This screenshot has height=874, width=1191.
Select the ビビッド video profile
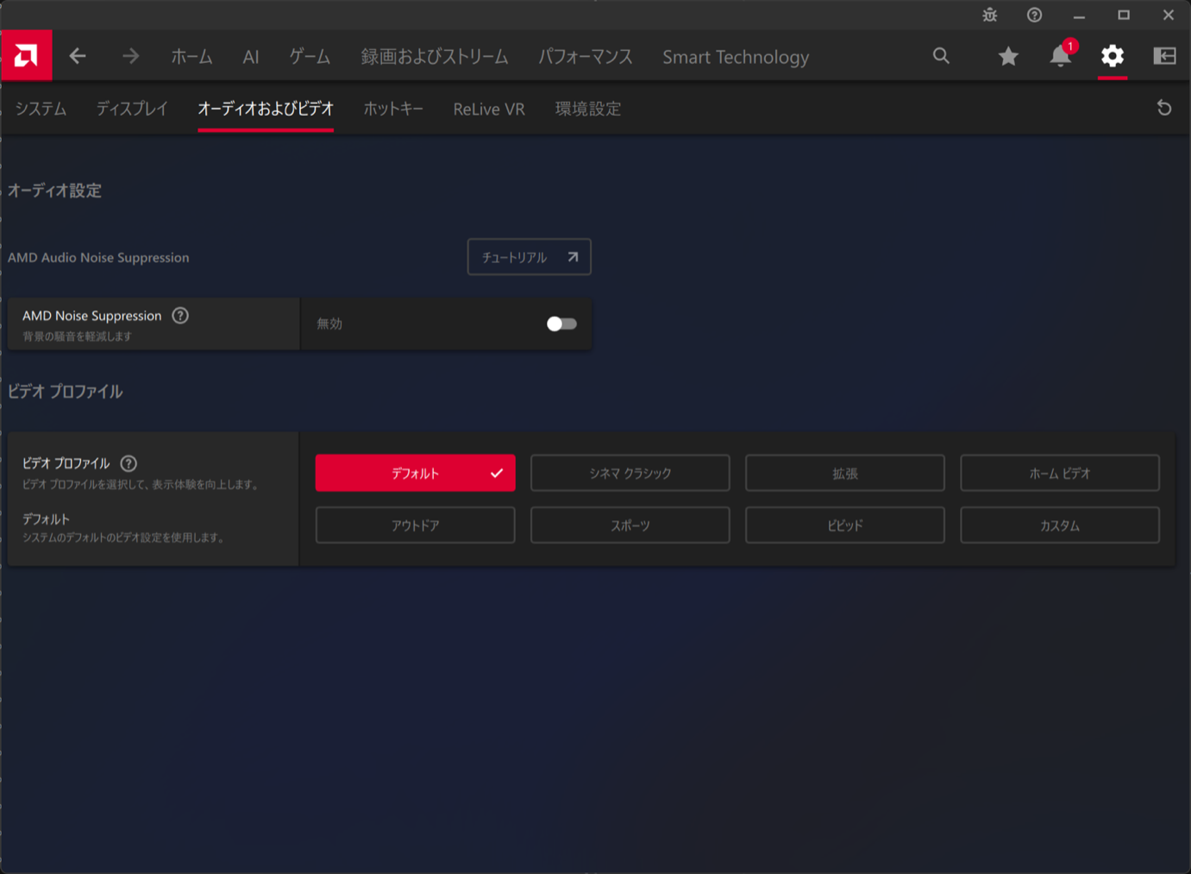pyautogui.click(x=845, y=525)
